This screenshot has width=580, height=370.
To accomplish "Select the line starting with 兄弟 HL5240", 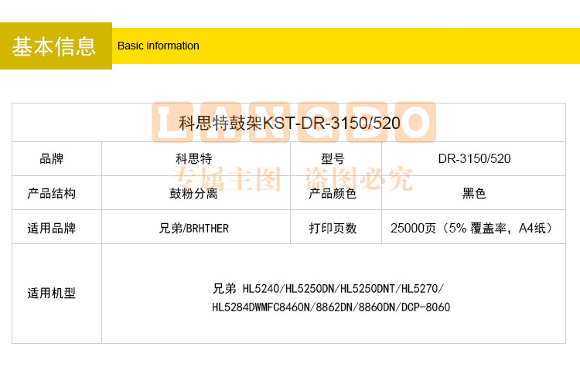I will tap(329, 288).
